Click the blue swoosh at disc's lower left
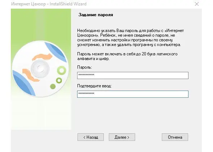 click(23, 83)
